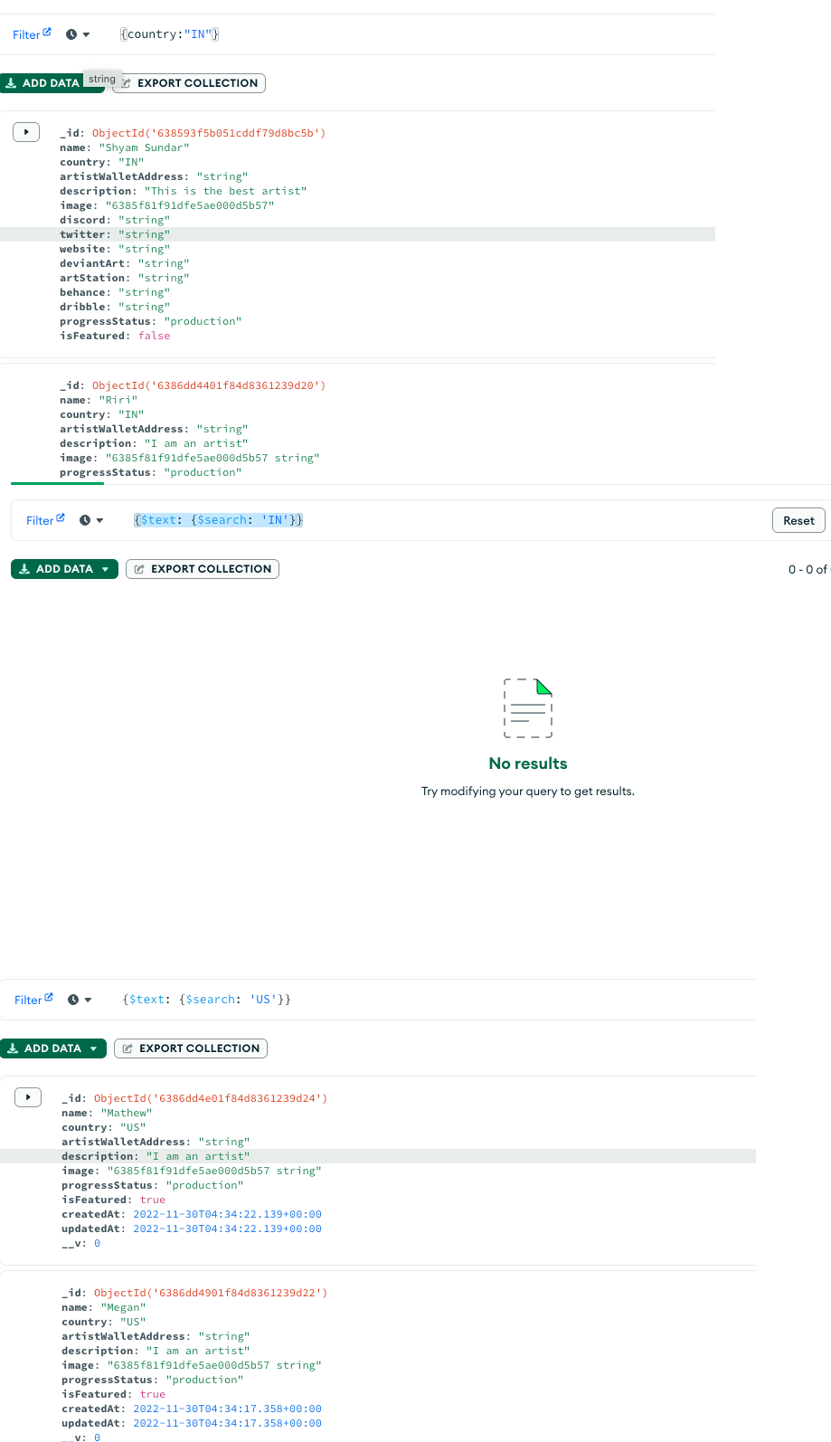The height and width of the screenshot is (1442, 831).
Task: Click export icon in button above Mathew document
Action: 128,1048
